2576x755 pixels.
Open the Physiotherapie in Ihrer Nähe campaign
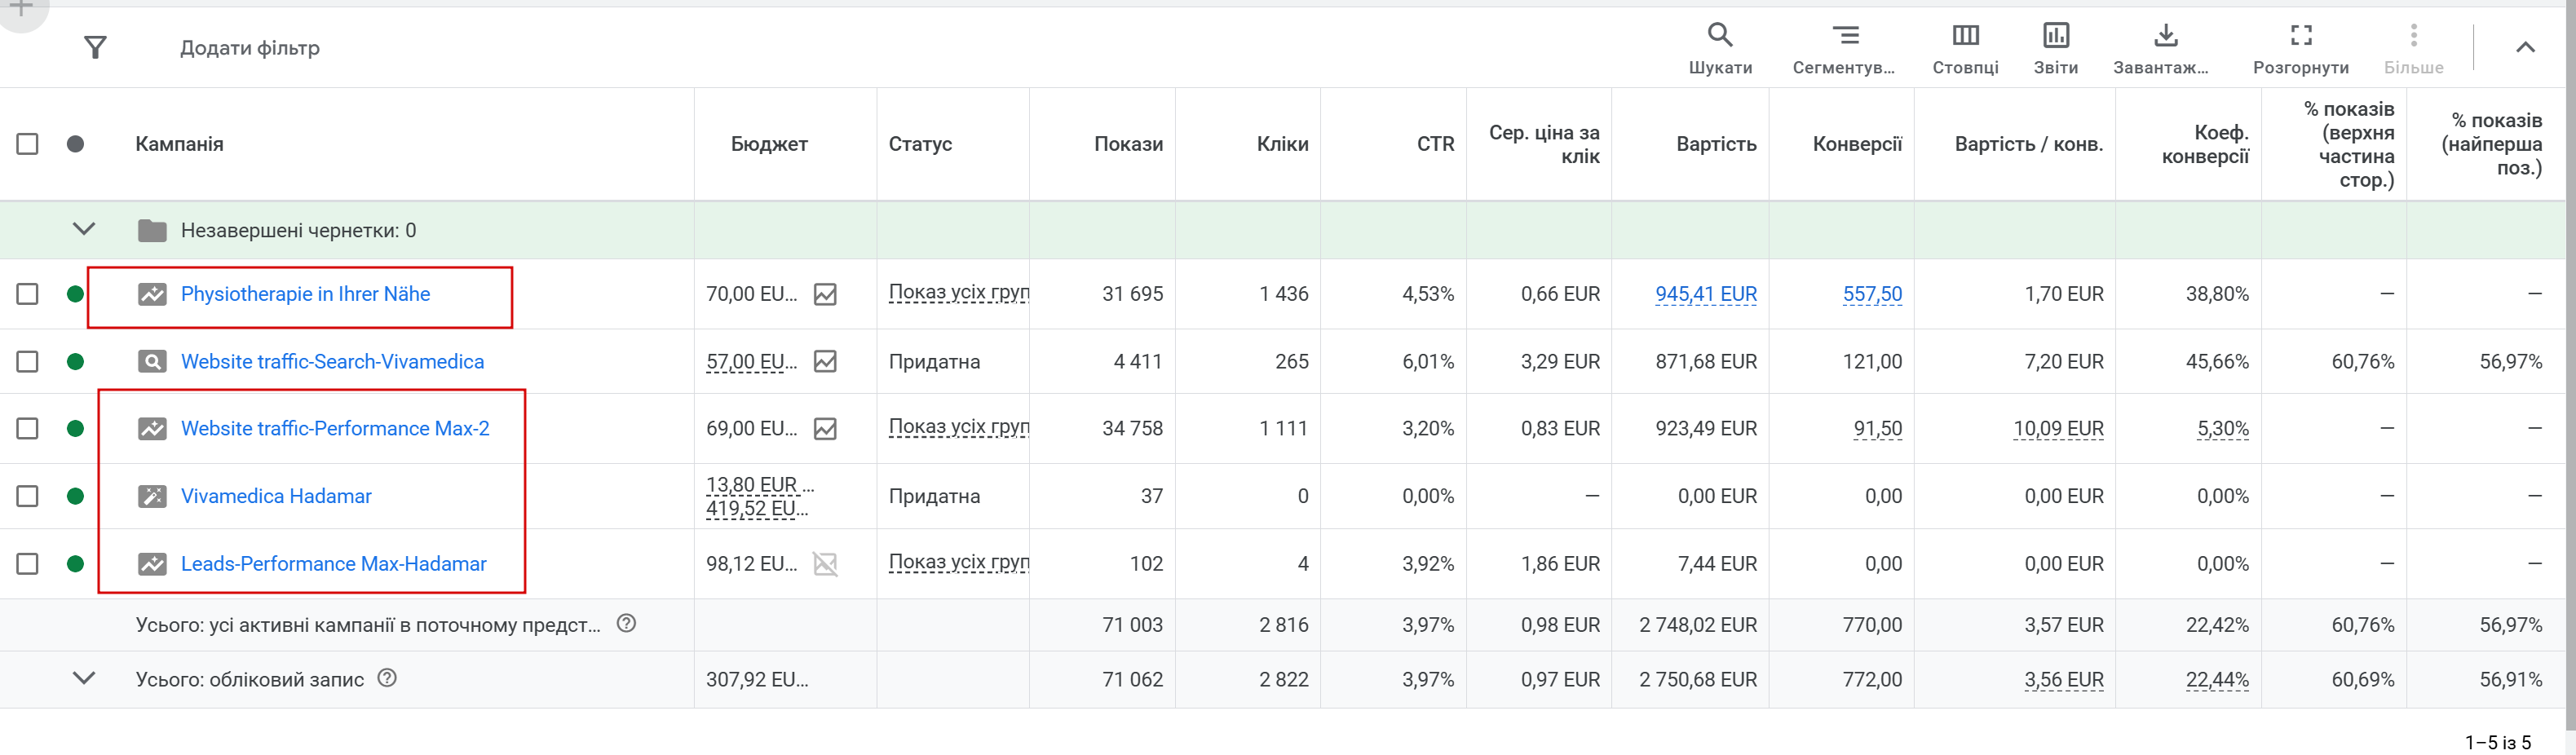[305, 294]
